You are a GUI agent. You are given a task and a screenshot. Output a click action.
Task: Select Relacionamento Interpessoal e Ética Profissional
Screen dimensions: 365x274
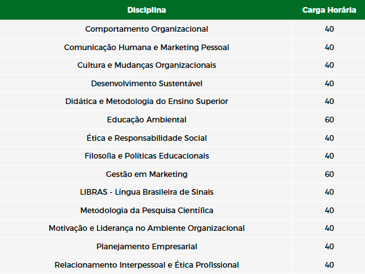pos(146,265)
